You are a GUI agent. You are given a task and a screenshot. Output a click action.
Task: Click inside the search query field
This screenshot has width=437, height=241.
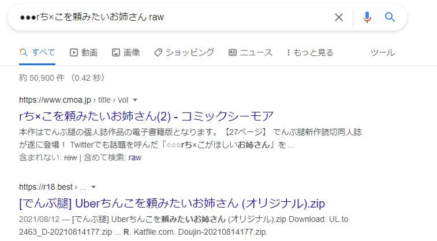point(173,17)
